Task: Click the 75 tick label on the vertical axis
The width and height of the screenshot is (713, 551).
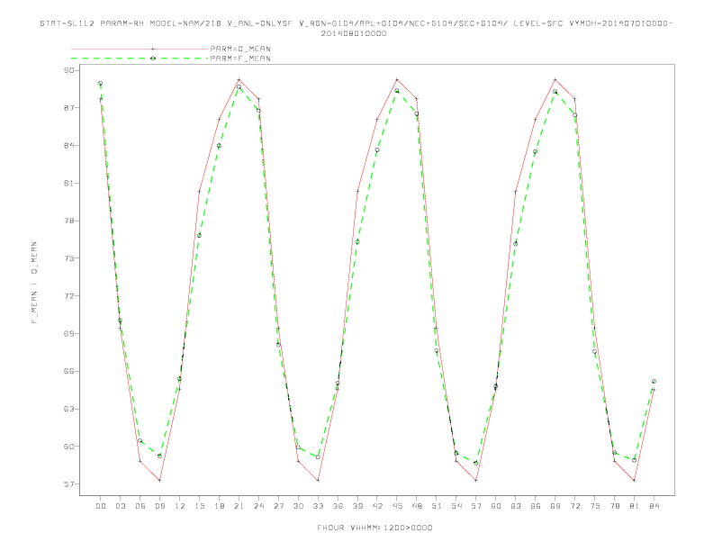Action: click(68, 258)
